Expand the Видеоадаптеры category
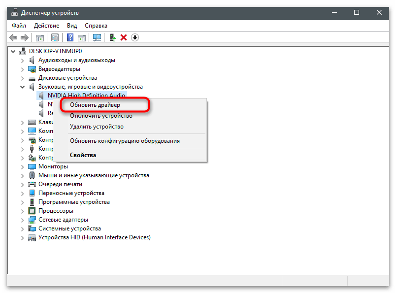The height and width of the screenshot is (293, 396). tap(23, 69)
